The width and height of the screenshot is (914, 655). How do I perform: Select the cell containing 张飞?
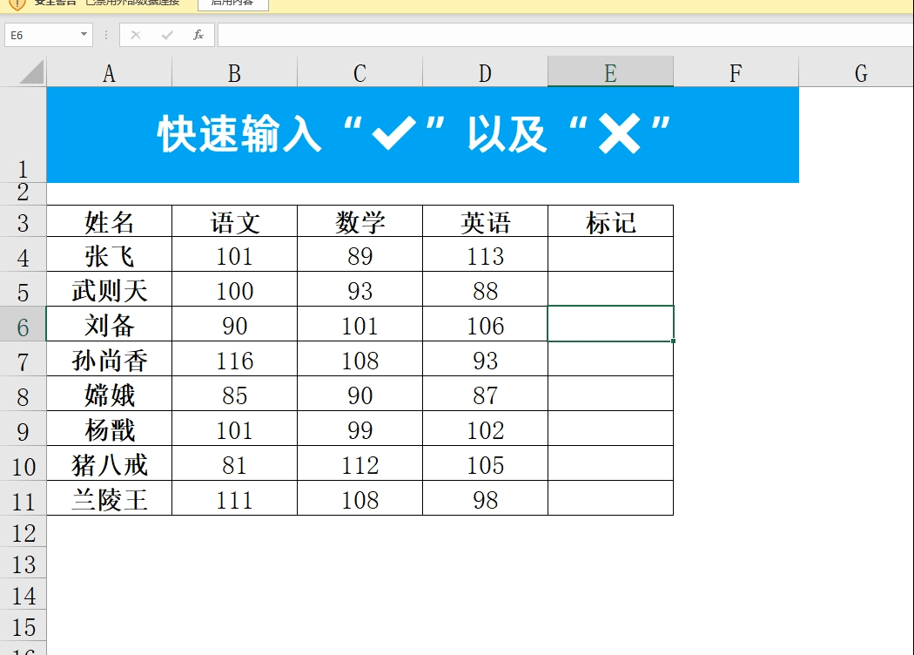click(x=109, y=255)
